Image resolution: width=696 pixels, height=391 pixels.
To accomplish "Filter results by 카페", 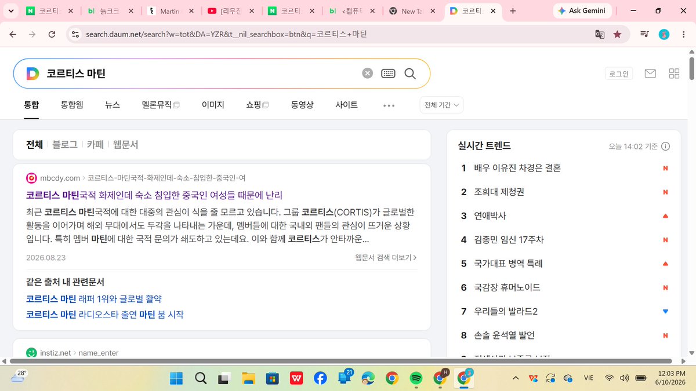I will [x=95, y=145].
